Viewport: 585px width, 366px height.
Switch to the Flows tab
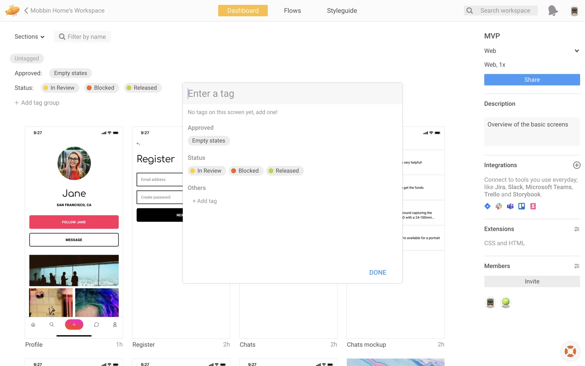(292, 11)
